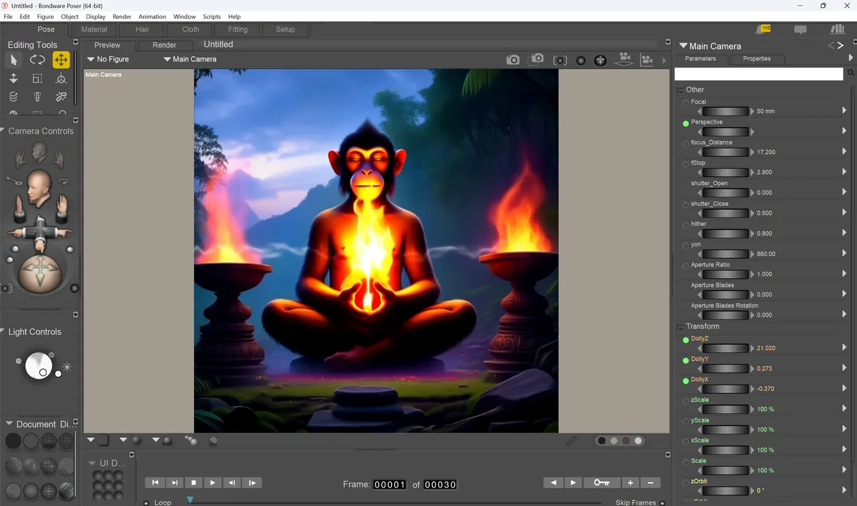This screenshot has height=506, width=857.
Task: Switch to the Material room tab
Action: click(x=94, y=29)
